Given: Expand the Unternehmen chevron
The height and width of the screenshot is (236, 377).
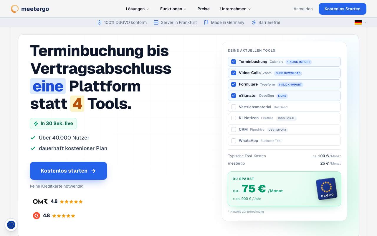Looking at the screenshot, I should click(249, 9).
